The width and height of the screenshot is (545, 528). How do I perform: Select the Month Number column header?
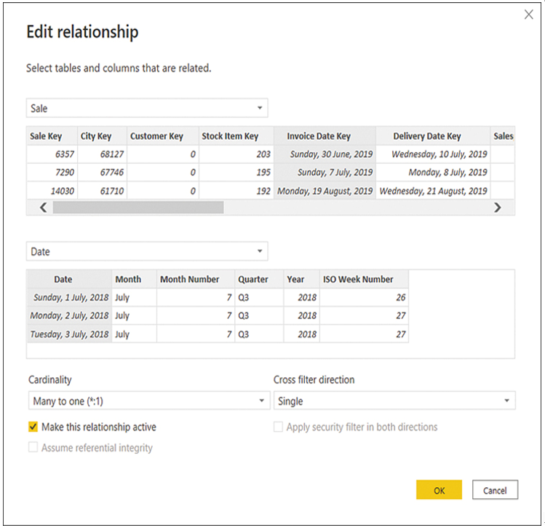point(195,280)
